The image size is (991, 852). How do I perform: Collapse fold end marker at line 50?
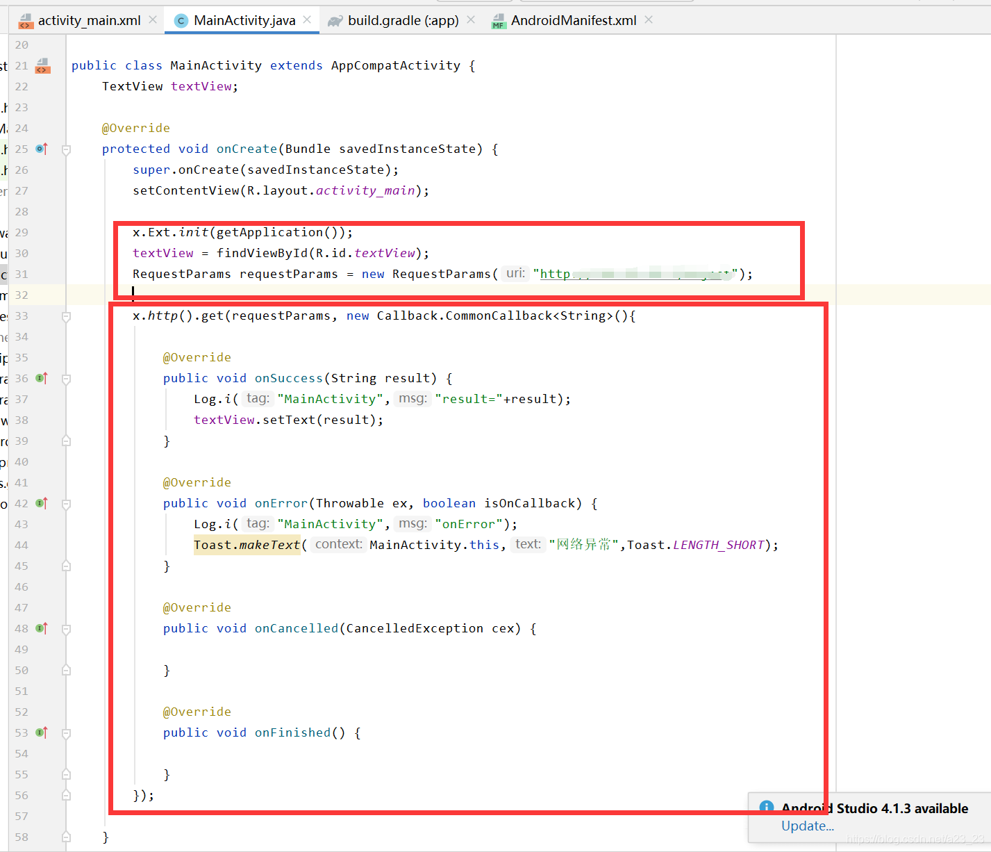click(x=67, y=670)
